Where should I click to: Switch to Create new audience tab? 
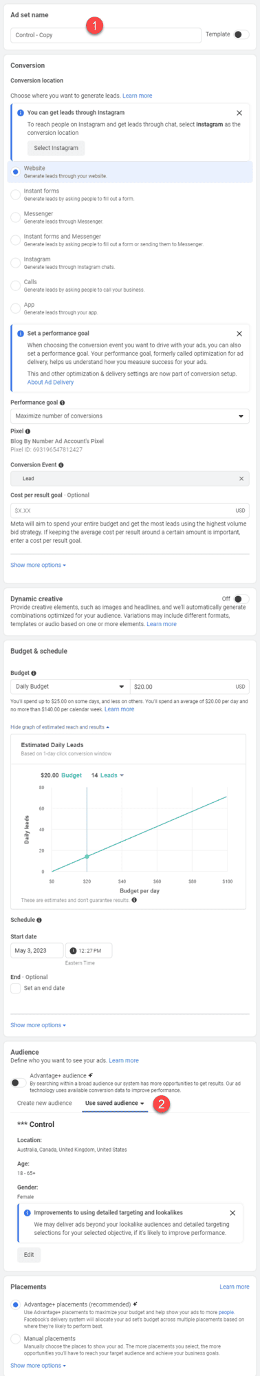45,1103
